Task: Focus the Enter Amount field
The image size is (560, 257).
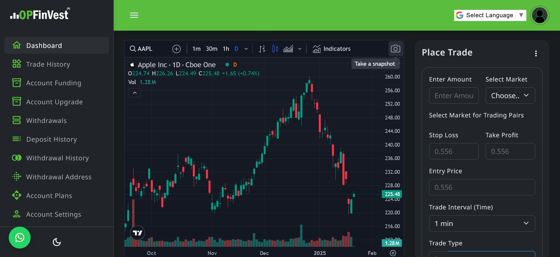Action: (x=454, y=95)
